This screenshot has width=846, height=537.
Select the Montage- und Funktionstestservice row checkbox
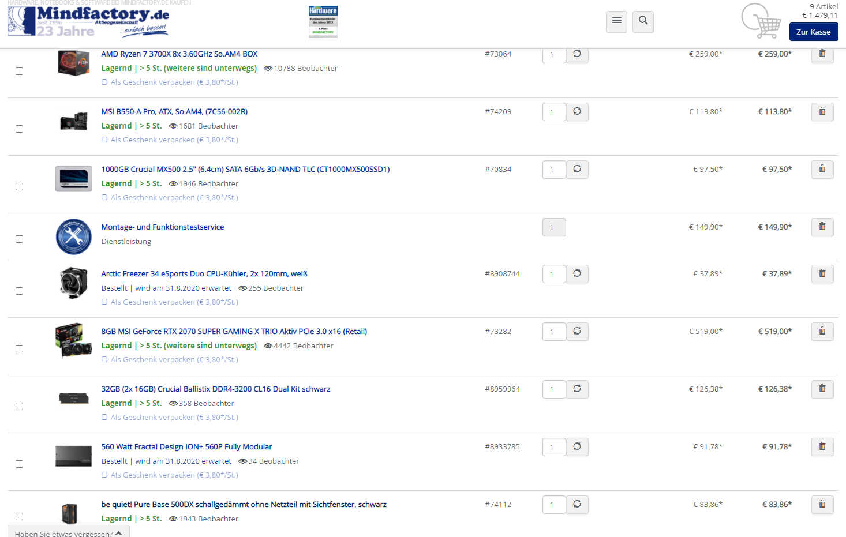click(x=19, y=239)
